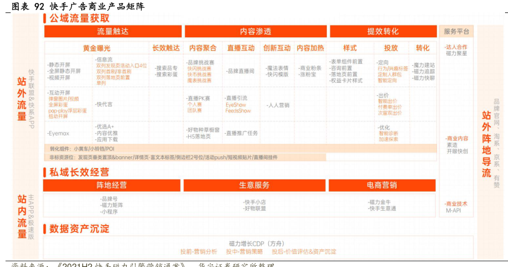This screenshot has height=267, width=508.
Task: Click the 服务平台 column header
Action: point(456,31)
